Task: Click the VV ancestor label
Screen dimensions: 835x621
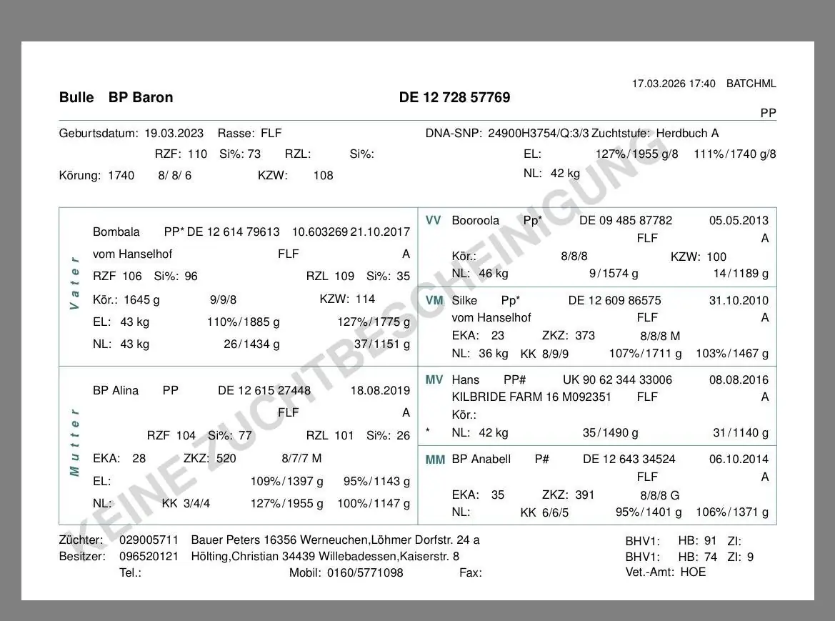Action: pyautogui.click(x=434, y=221)
